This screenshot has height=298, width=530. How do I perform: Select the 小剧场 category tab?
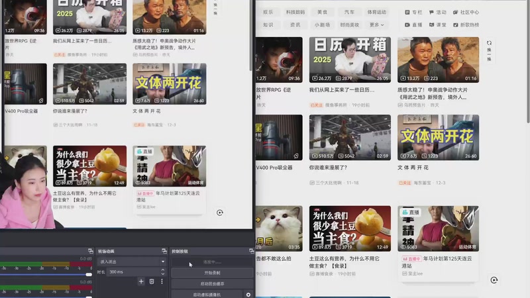(322, 25)
